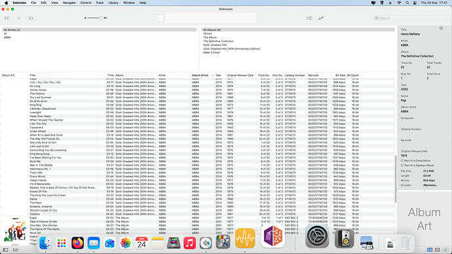Open Calendar from the Dock

click(x=141, y=243)
